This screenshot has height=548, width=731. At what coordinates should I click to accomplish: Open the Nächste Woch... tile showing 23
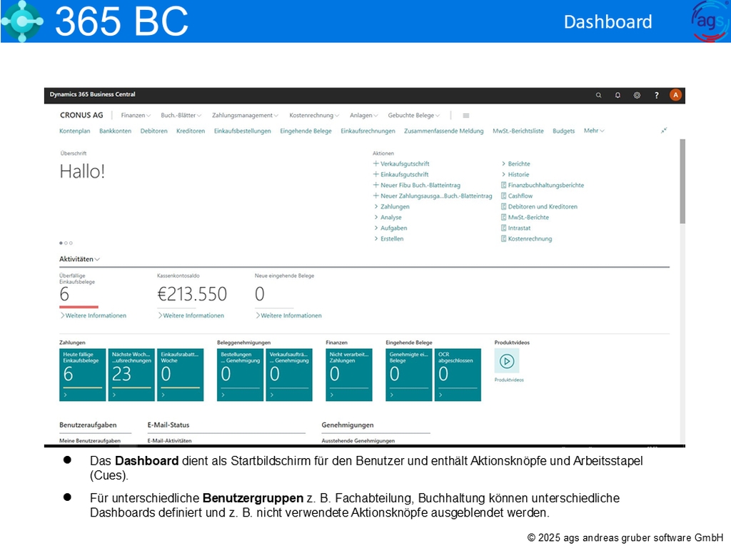(x=131, y=375)
